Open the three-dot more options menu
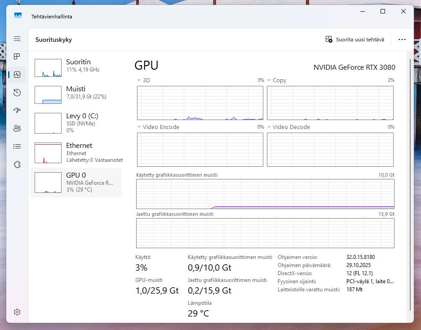The height and width of the screenshot is (330, 421). point(402,40)
